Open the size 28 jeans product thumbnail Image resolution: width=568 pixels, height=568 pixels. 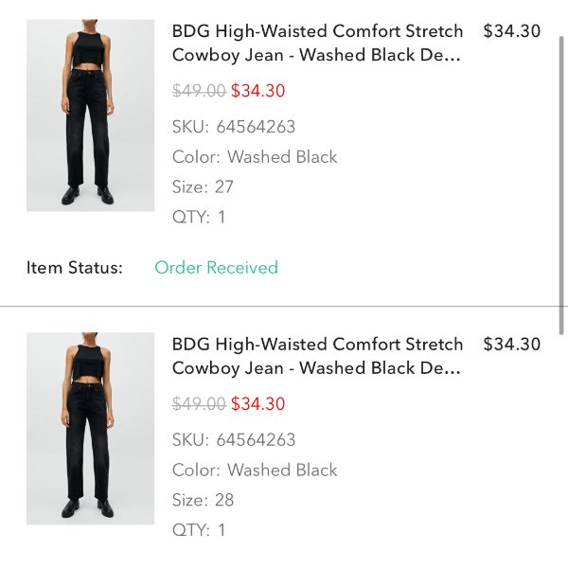[x=90, y=428]
